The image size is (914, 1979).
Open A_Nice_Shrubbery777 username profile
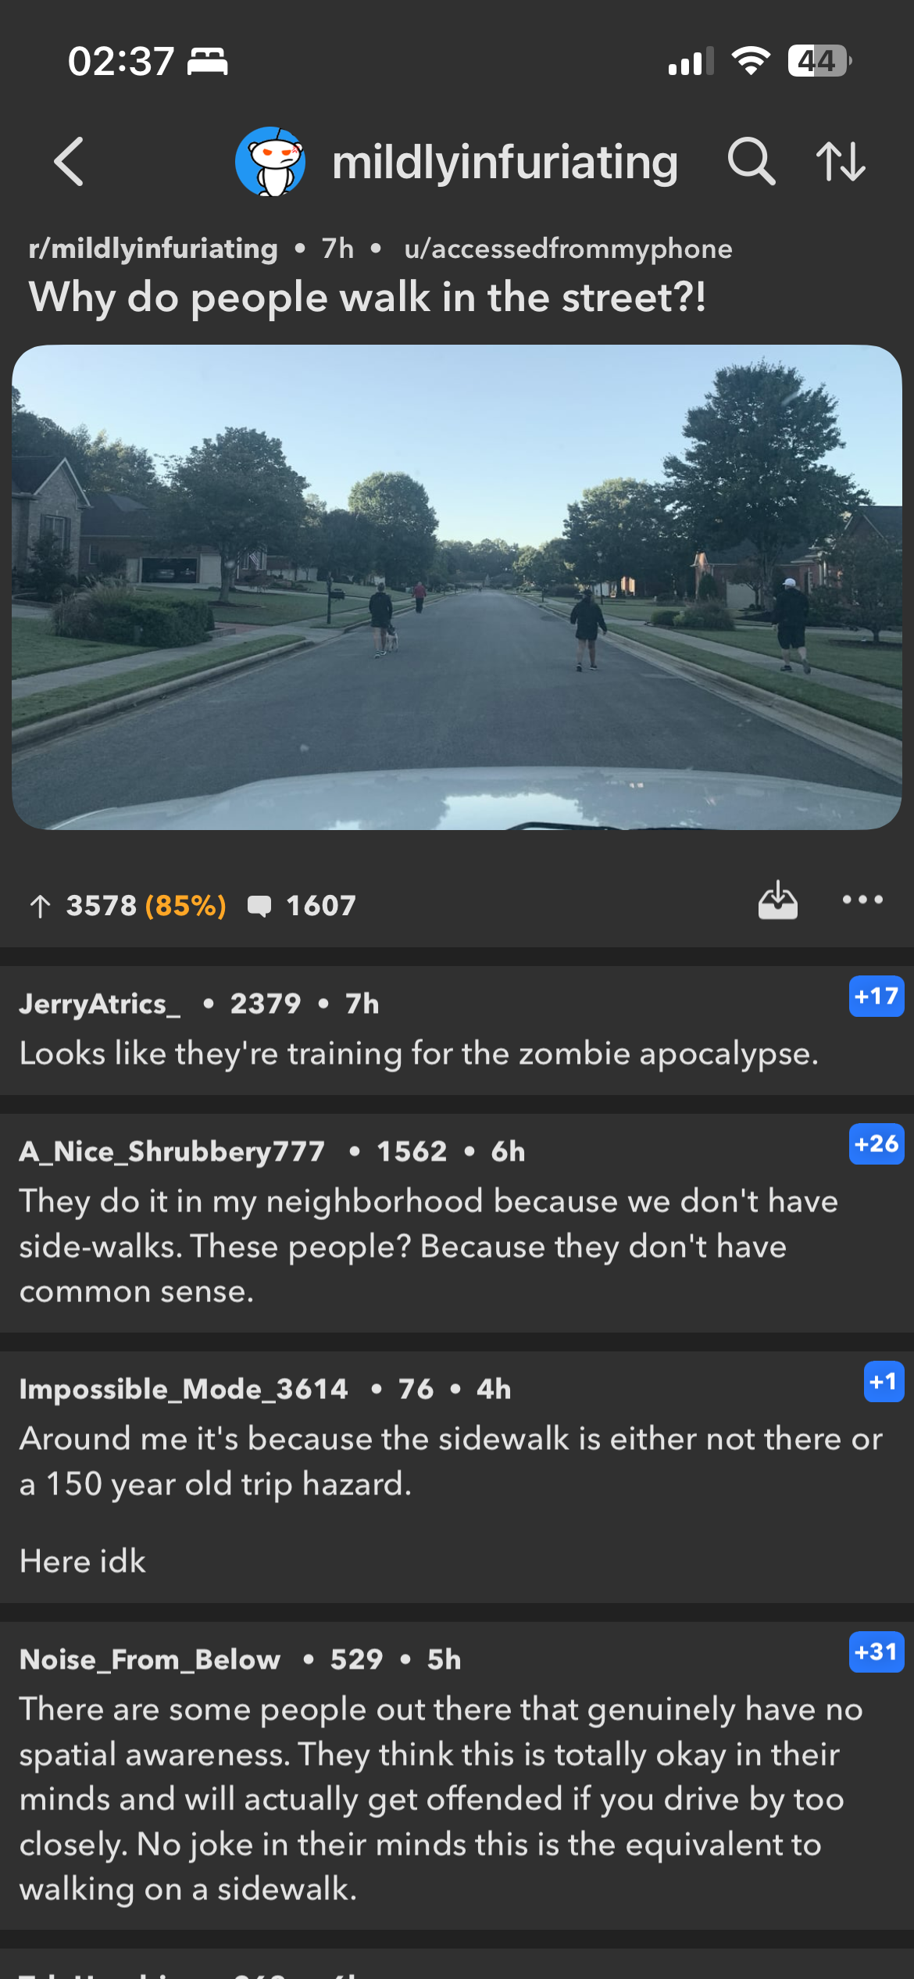click(x=172, y=1151)
